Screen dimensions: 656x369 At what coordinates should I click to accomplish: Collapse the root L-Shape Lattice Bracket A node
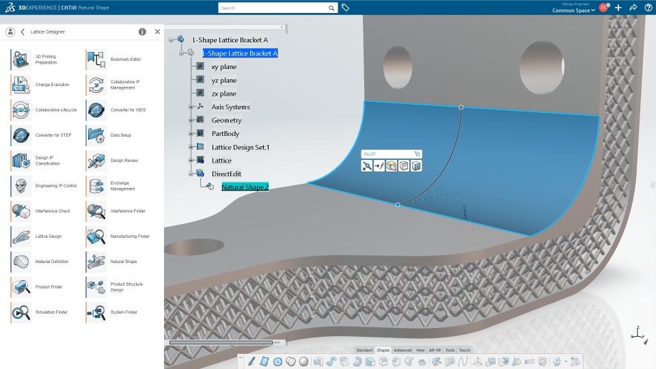point(171,40)
